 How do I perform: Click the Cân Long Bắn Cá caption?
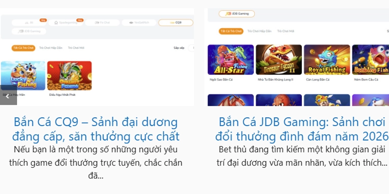click(318, 80)
